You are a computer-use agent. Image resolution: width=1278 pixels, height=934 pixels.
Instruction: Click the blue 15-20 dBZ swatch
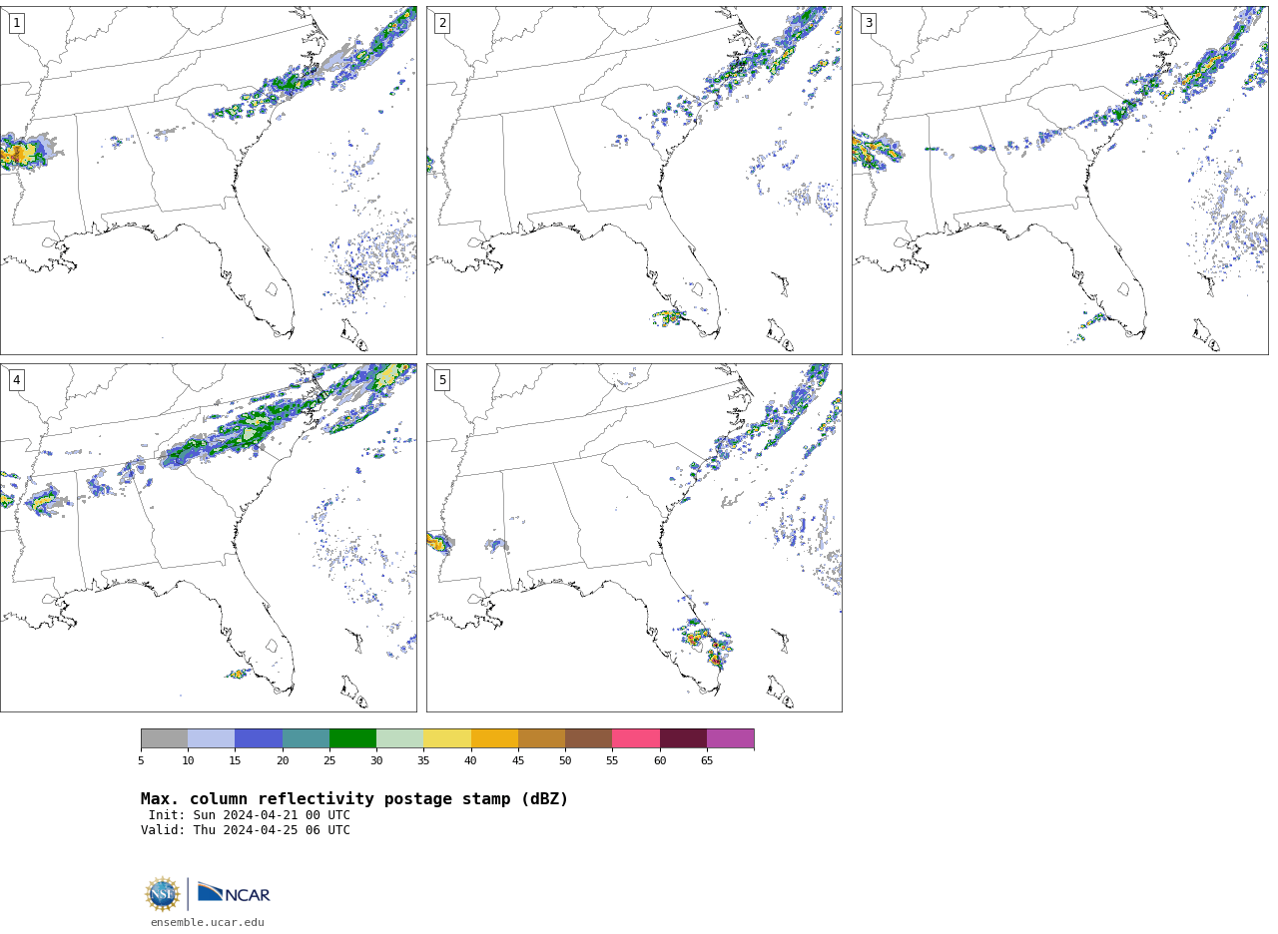tap(259, 738)
